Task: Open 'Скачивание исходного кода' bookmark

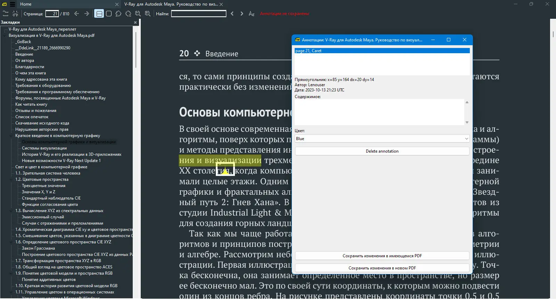Action: pos(42,123)
